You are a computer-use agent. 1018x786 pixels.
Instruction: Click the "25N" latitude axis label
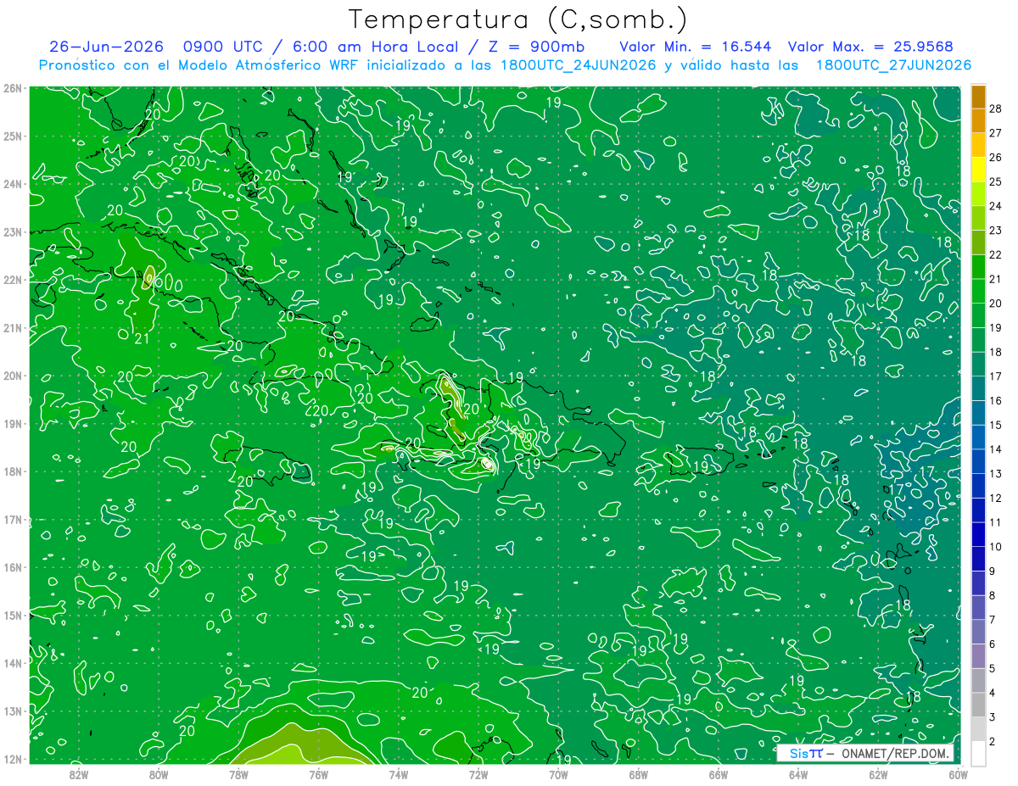click(x=13, y=136)
